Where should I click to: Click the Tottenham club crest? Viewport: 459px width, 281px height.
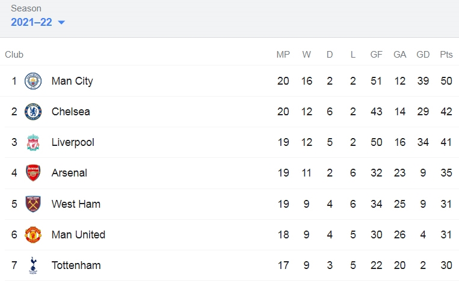[32, 265]
